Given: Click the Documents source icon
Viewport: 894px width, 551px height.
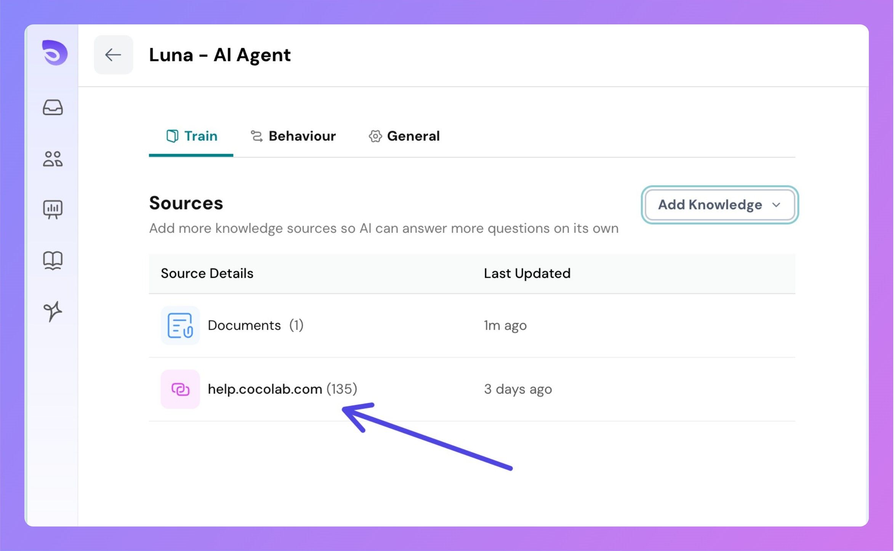Looking at the screenshot, I should click(x=180, y=325).
